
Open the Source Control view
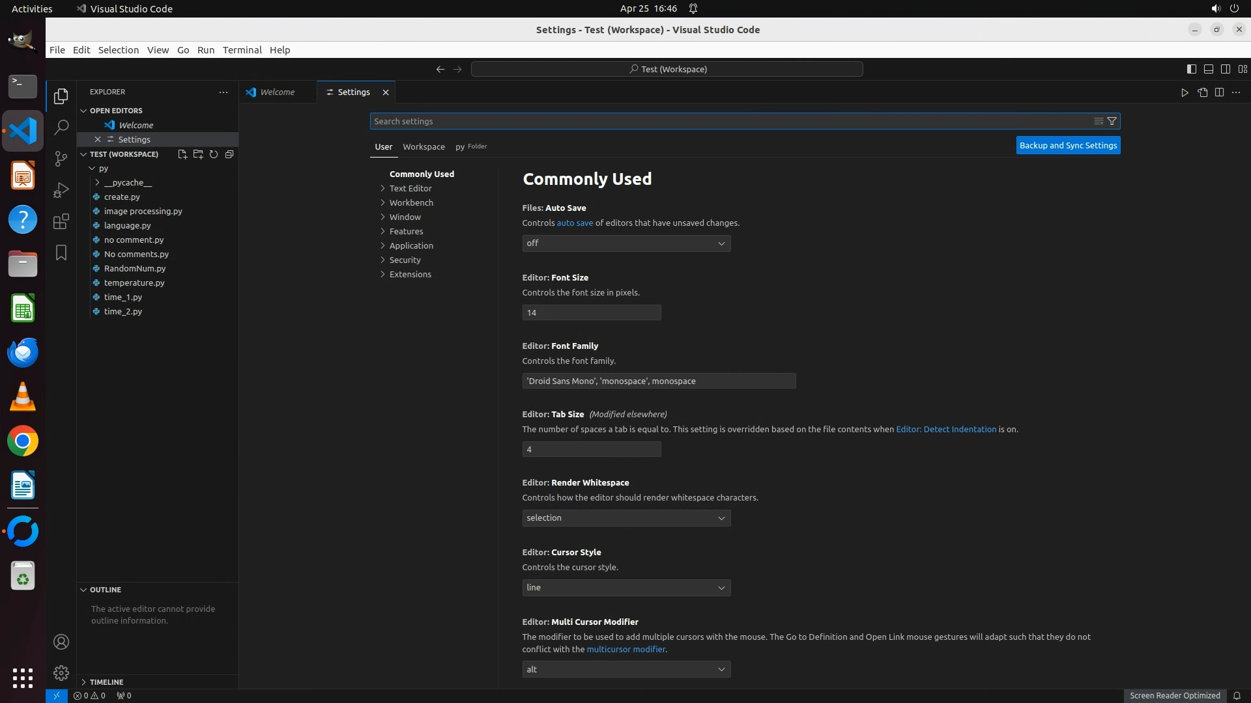(x=61, y=159)
